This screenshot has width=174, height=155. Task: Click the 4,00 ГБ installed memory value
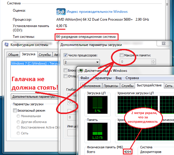62,26
